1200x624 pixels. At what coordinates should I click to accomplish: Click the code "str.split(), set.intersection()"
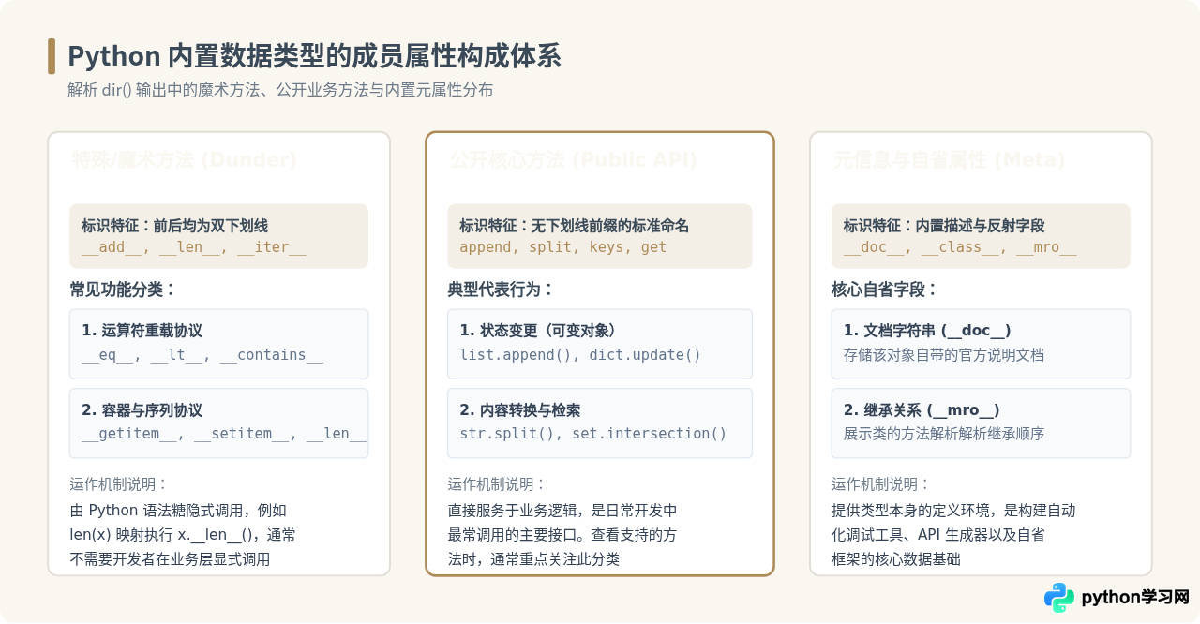click(593, 433)
